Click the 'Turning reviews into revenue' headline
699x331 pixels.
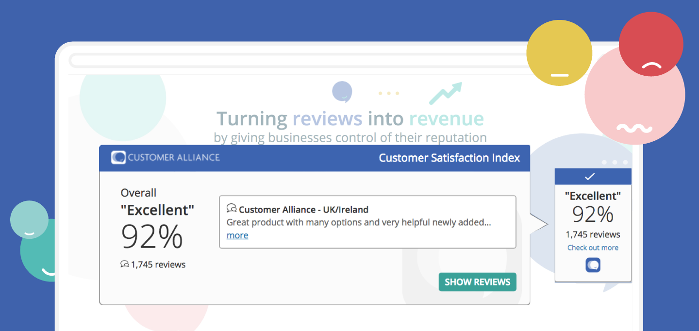pos(350,118)
